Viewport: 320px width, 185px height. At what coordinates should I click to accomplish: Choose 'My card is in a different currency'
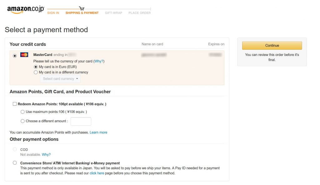36,72
